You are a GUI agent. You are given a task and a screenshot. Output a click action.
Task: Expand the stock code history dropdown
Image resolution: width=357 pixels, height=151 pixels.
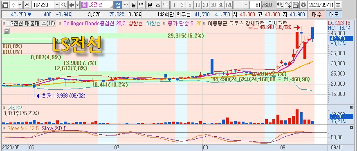pos(57,5)
